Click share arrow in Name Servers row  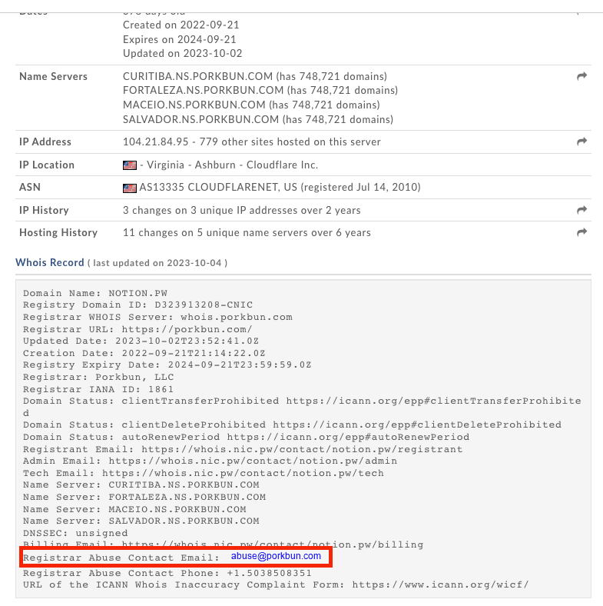pyautogui.click(x=581, y=76)
